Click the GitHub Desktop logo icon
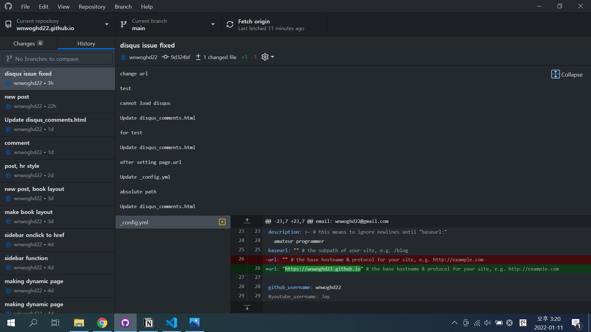Screen dimensions: 591x332 (8, 6)
